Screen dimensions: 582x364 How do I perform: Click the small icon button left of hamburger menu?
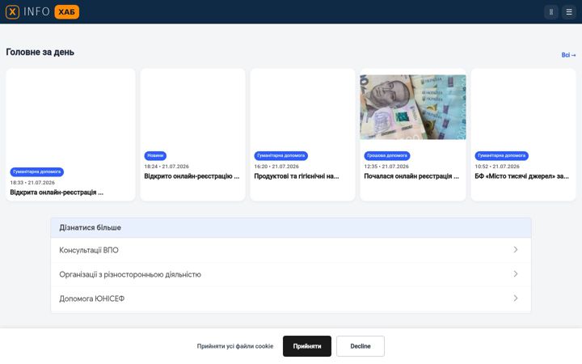point(551,12)
